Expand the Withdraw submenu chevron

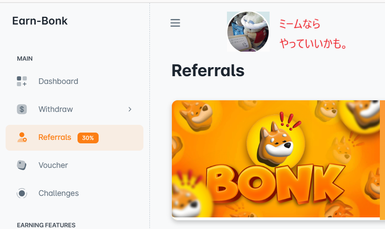click(130, 109)
